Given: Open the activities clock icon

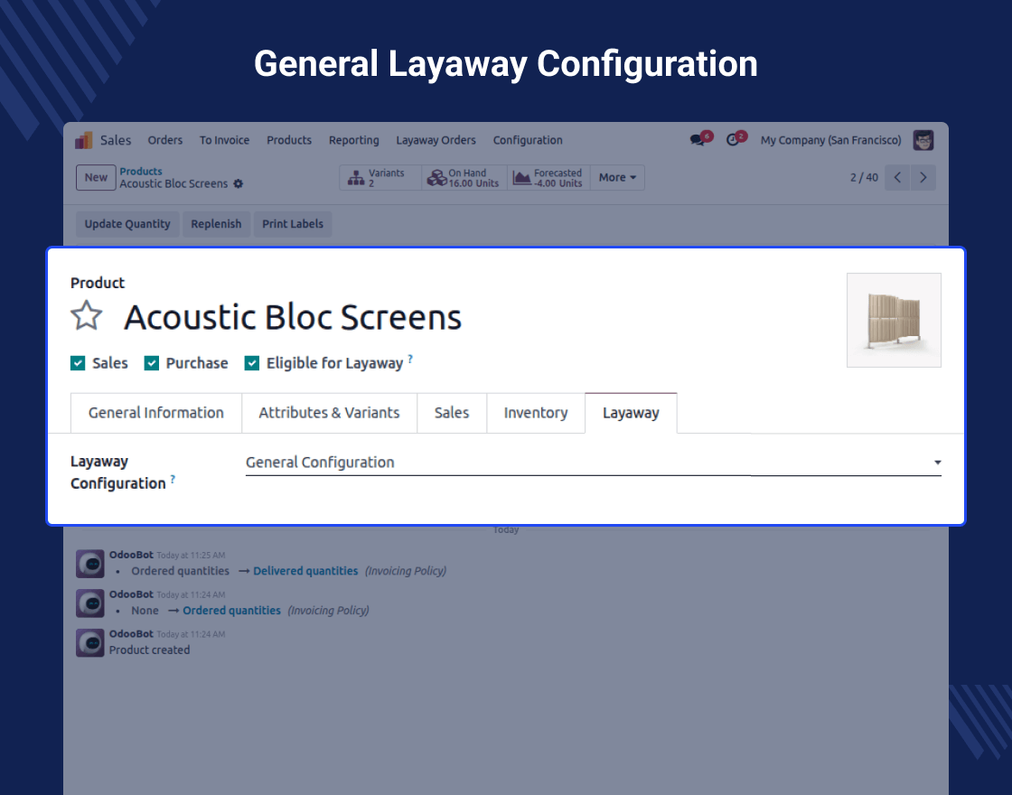Looking at the screenshot, I should (733, 140).
